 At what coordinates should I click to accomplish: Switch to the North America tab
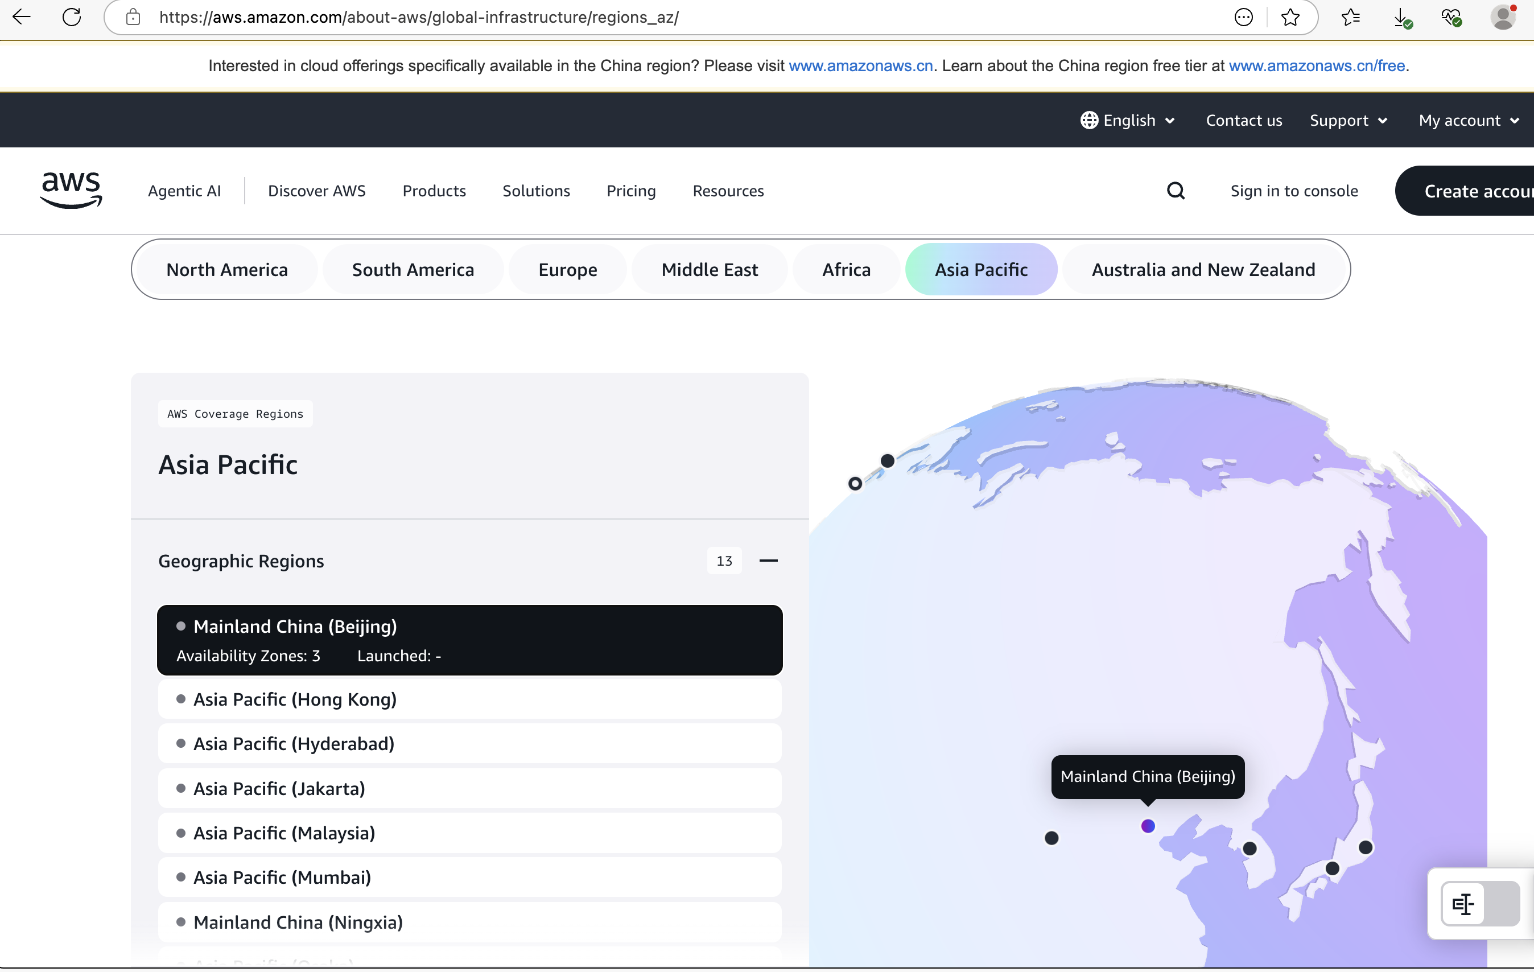point(227,269)
